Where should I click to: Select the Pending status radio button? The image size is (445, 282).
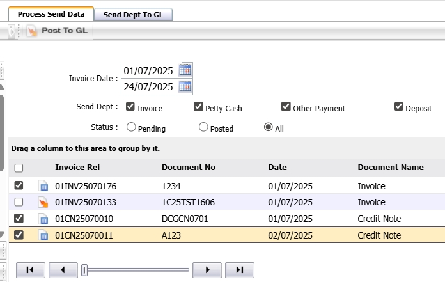point(131,127)
